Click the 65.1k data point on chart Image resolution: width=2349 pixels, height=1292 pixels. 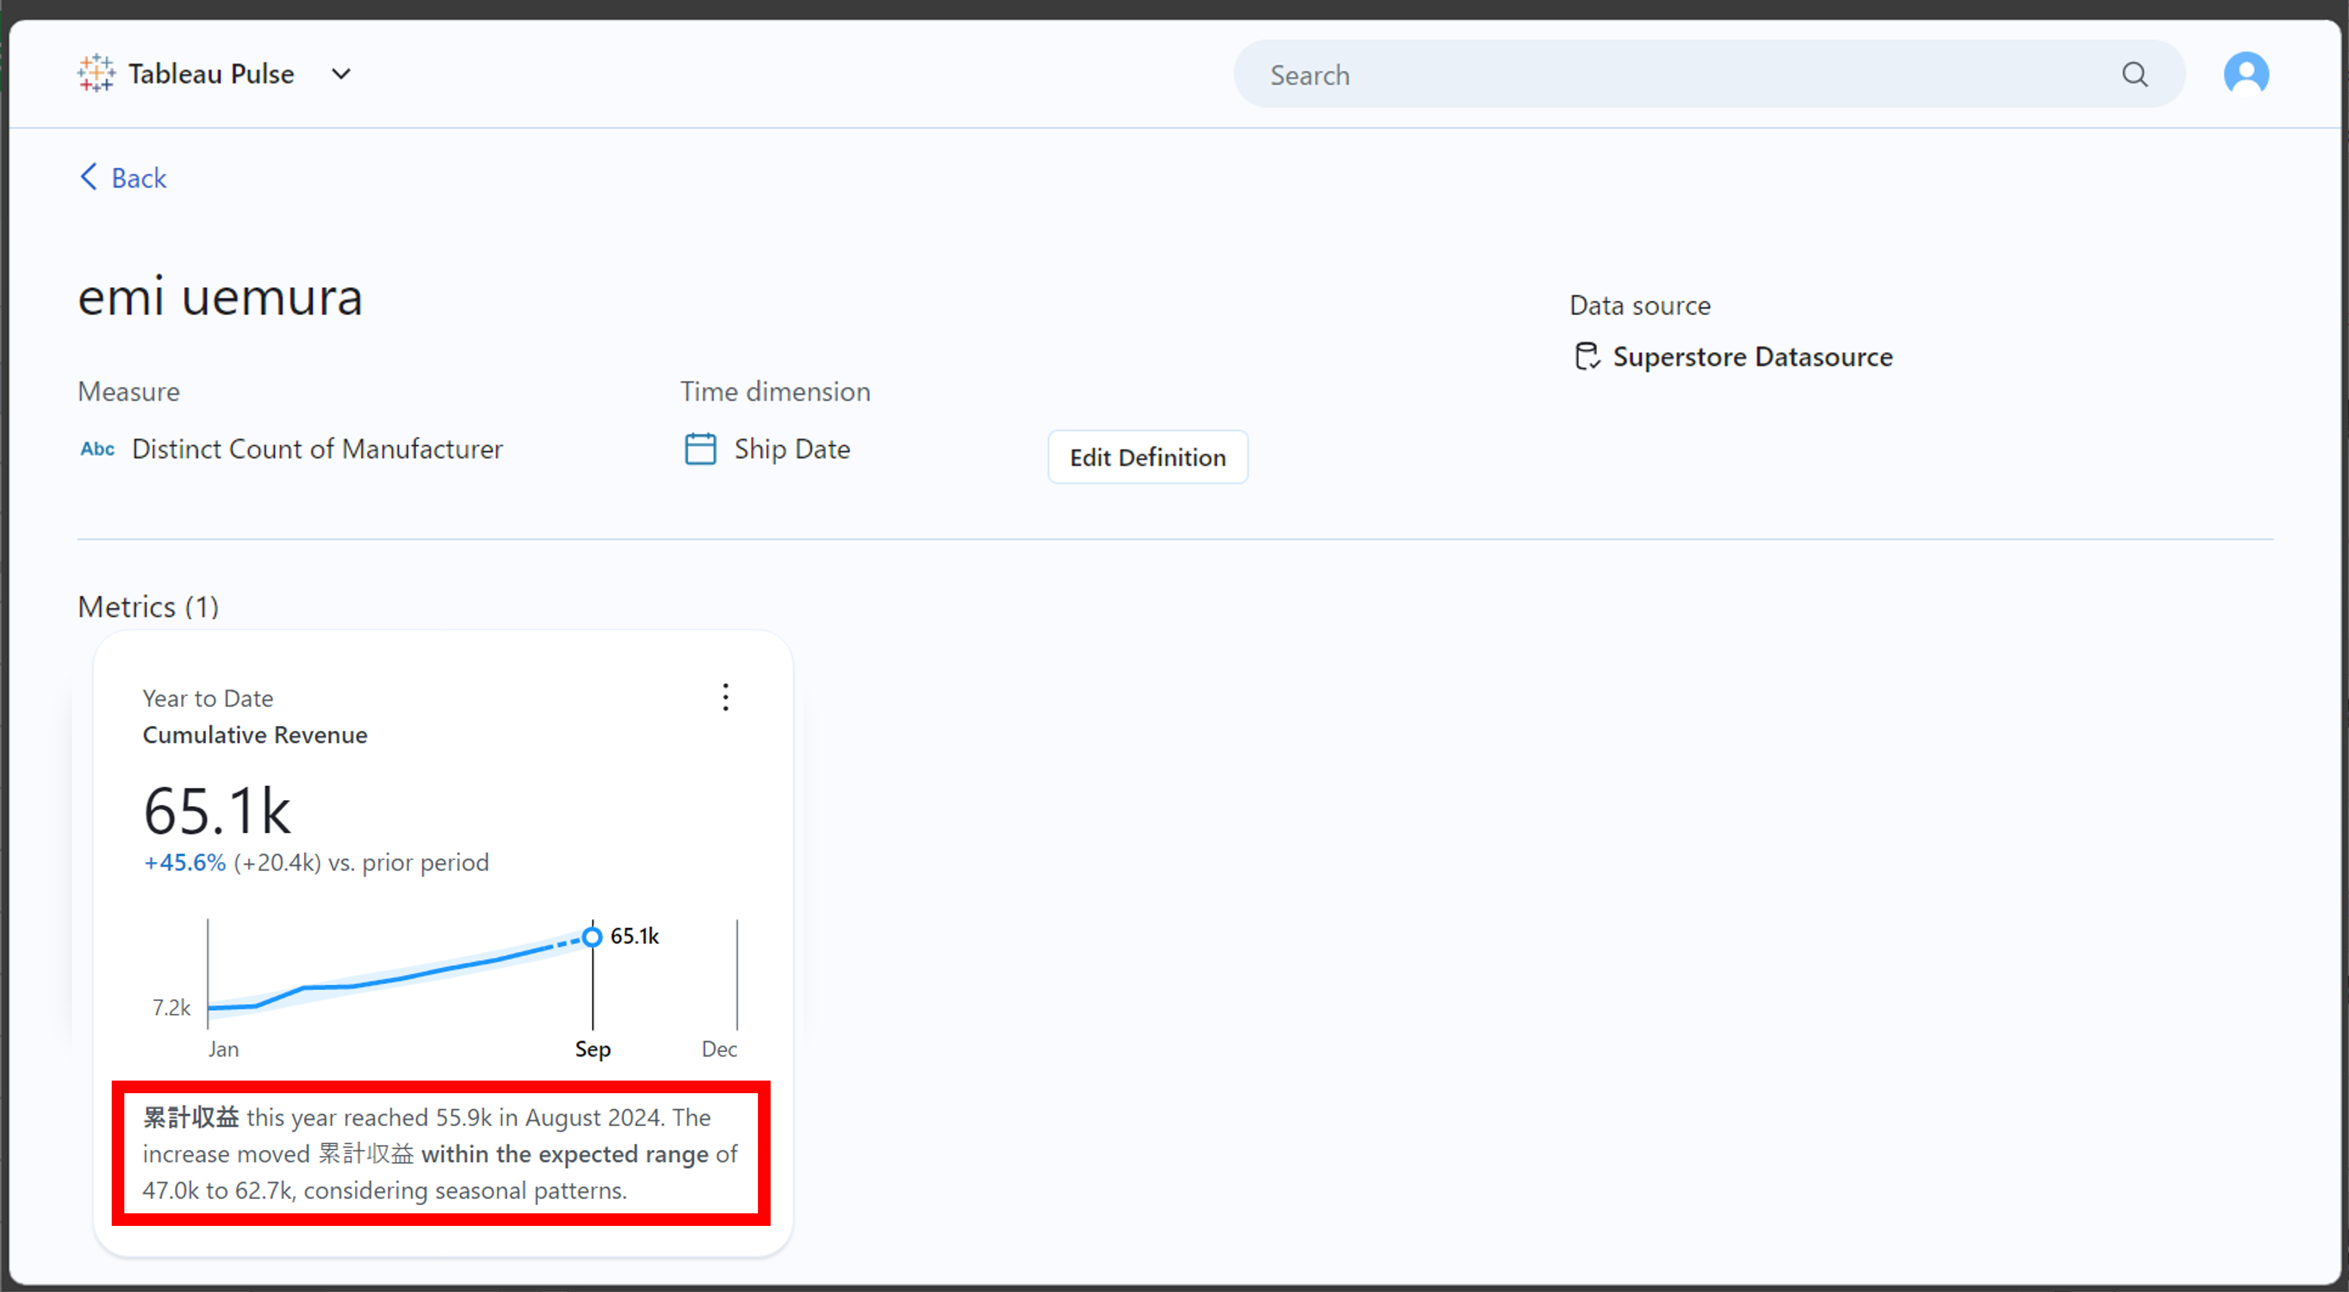pyautogui.click(x=593, y=936)
